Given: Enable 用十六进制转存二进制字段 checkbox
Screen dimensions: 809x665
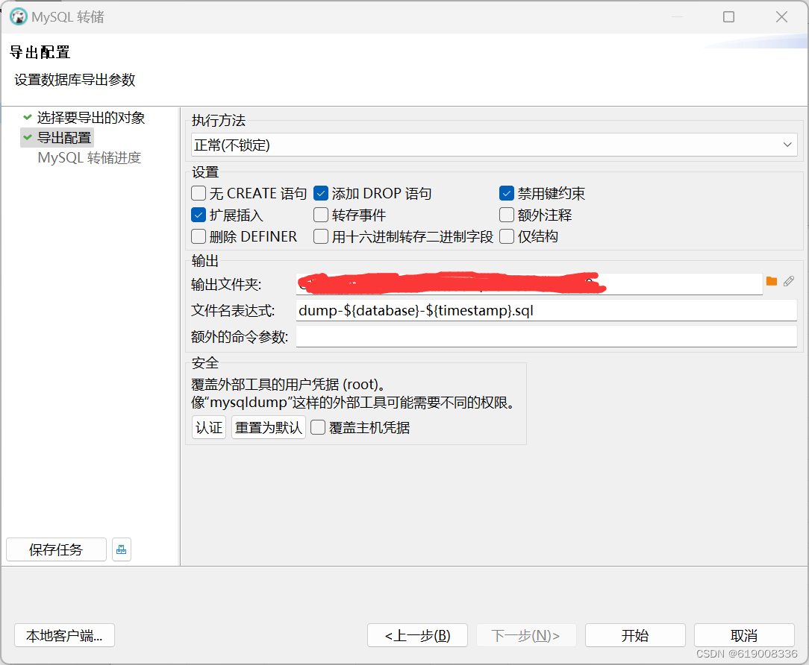Looking at the screenshot, I should (321, 236).
